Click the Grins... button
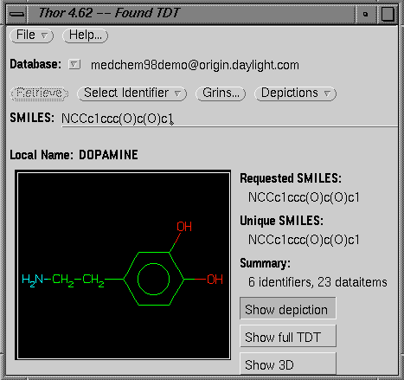The height and width of the screenshot is (380, 404). point(221,93)
